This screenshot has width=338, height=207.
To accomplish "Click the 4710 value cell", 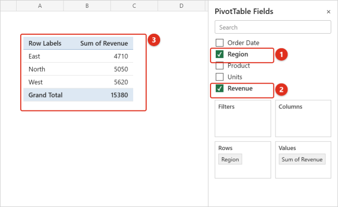I will [x=121, y=57].
